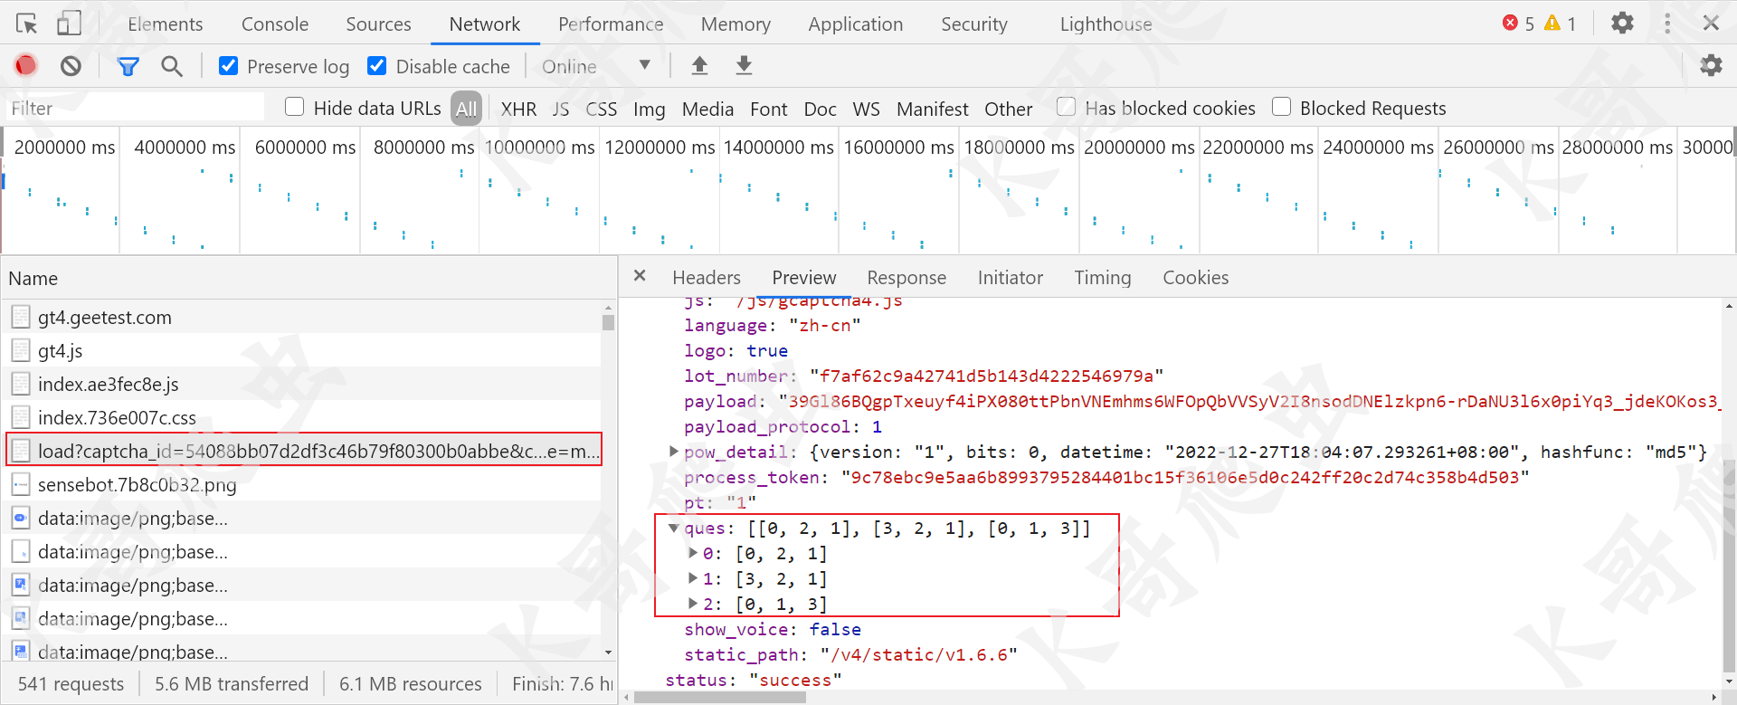The width and height of the screenshot is (1737, 705).
Task: Clear the network log
Action: [71, 65]
